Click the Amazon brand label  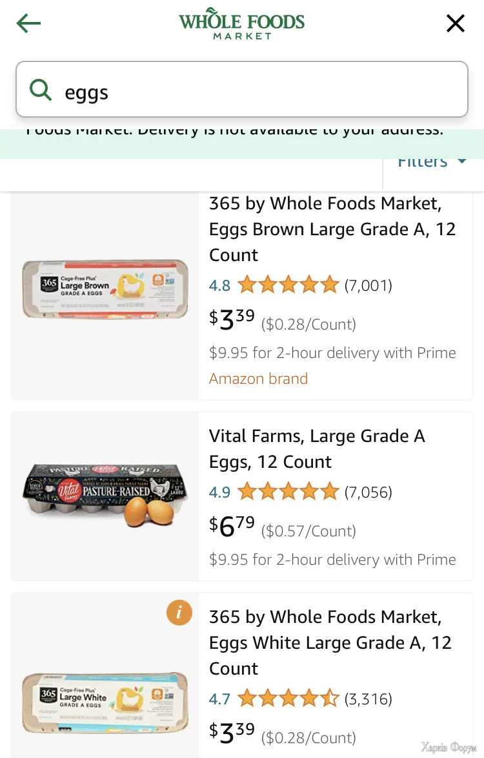click(258, 379)
